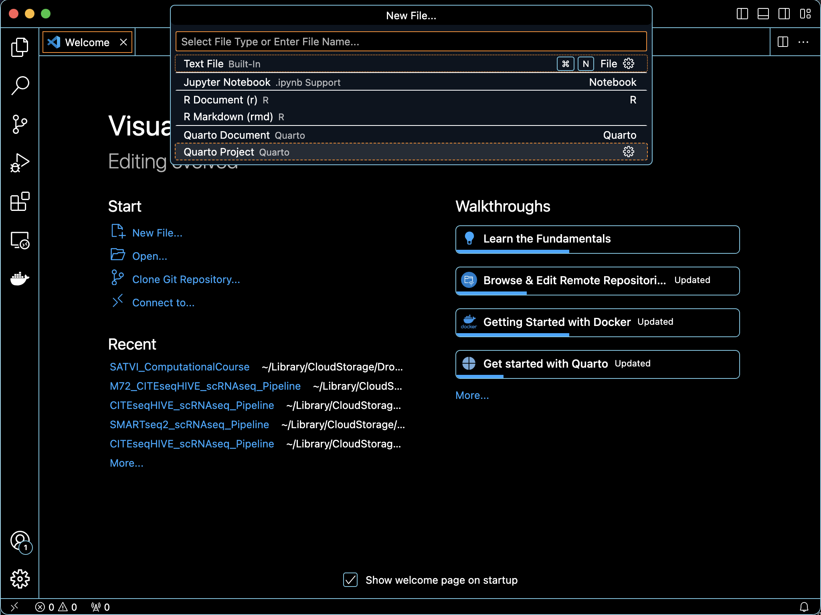
Task: Click the Text File configure keybinding gear
Action: [629, 63]
